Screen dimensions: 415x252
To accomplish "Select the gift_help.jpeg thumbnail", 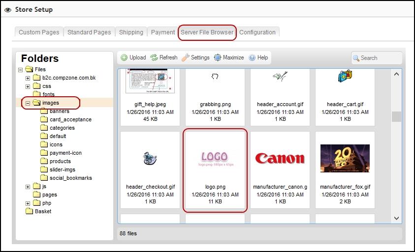I will (150, 81).
